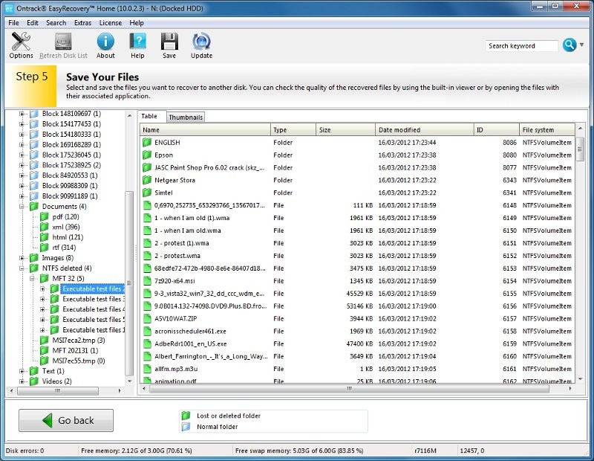Select the Epson folder icon in table
The width and height of the screenshot is (594, 461).
[x=147, y=155]
